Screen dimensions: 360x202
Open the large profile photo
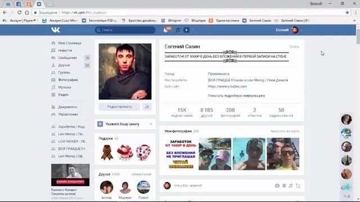(x=125, y=71)
